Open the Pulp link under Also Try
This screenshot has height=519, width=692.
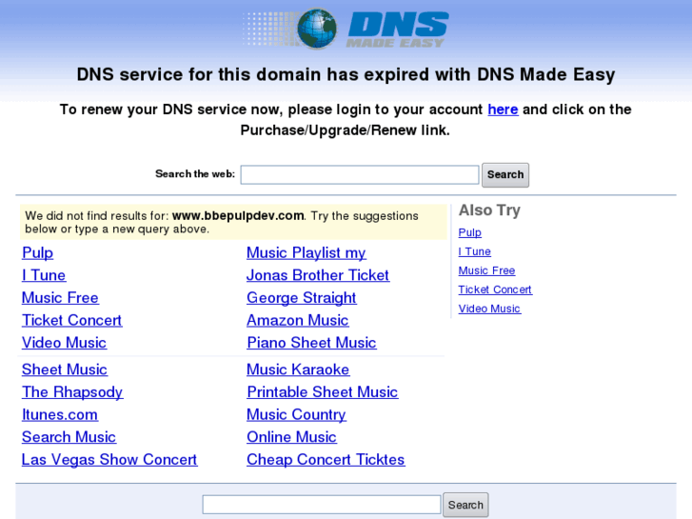click(x=469, y=232)
